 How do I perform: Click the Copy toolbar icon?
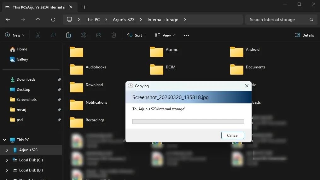(x=53, y=35)
